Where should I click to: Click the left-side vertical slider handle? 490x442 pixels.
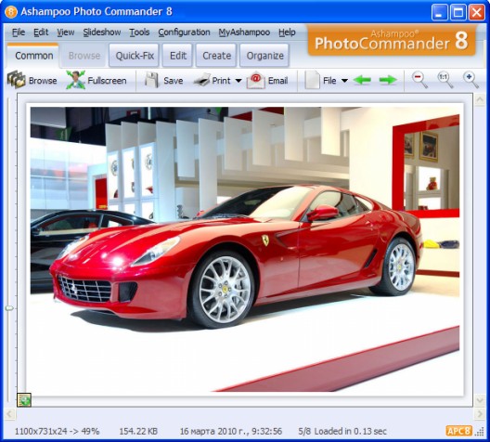9,308
